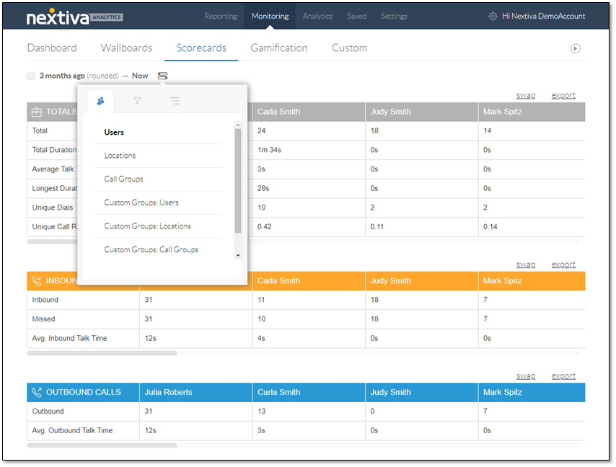Click the Totals briefcase icon
Screen dimensions: 616x467
click(x=37, y=112)
